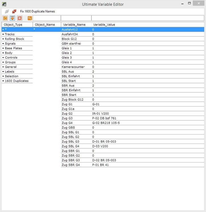This screenshot has height=212, width=206.
Task: Sort by Variable_Name column header
Action: click(x=74, y=25)
